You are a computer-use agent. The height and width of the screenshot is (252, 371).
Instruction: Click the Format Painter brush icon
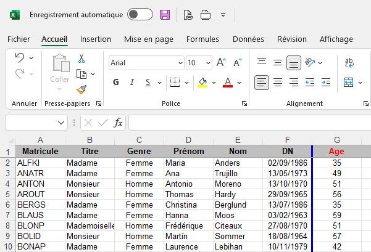81,90
